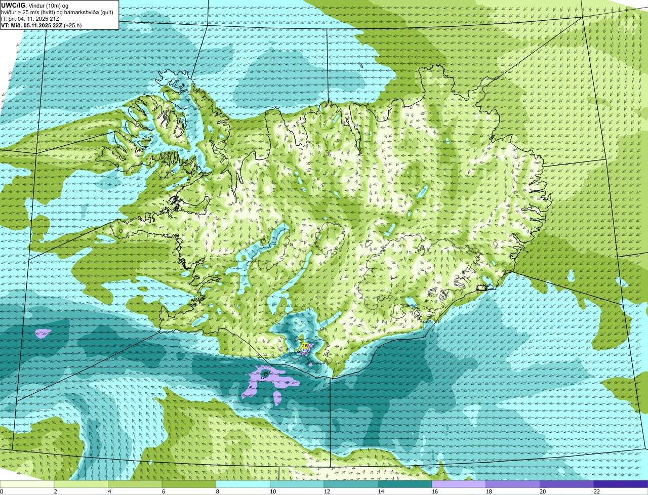Screen dimensions: 648x495
Task: Click the legend scale label '10'
Action: click(273, 491)
